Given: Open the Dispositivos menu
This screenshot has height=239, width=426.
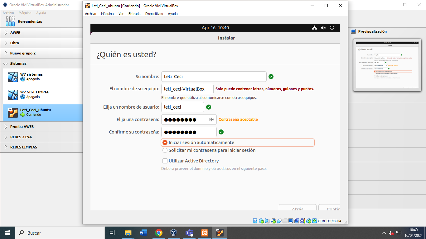Looking at the screenshot, I should [x=154, y=14].
